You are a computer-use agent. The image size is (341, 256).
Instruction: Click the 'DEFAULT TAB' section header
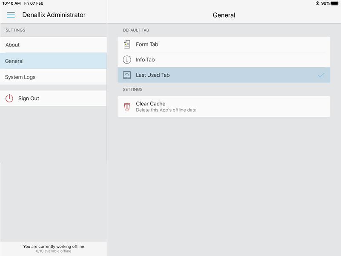[x=136, y=30]
